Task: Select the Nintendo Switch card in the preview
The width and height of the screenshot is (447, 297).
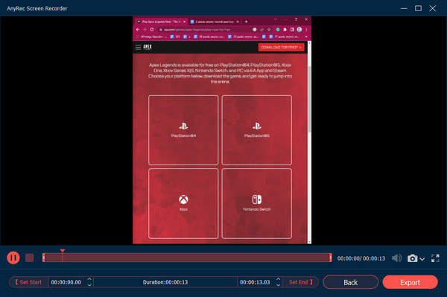Action: pyautogui.click(x=257, y=203)
